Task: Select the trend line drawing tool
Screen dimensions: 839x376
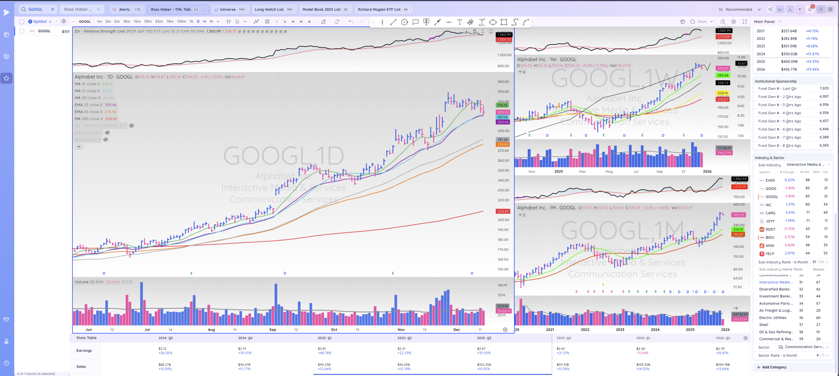Action: [x=393, y=22]
